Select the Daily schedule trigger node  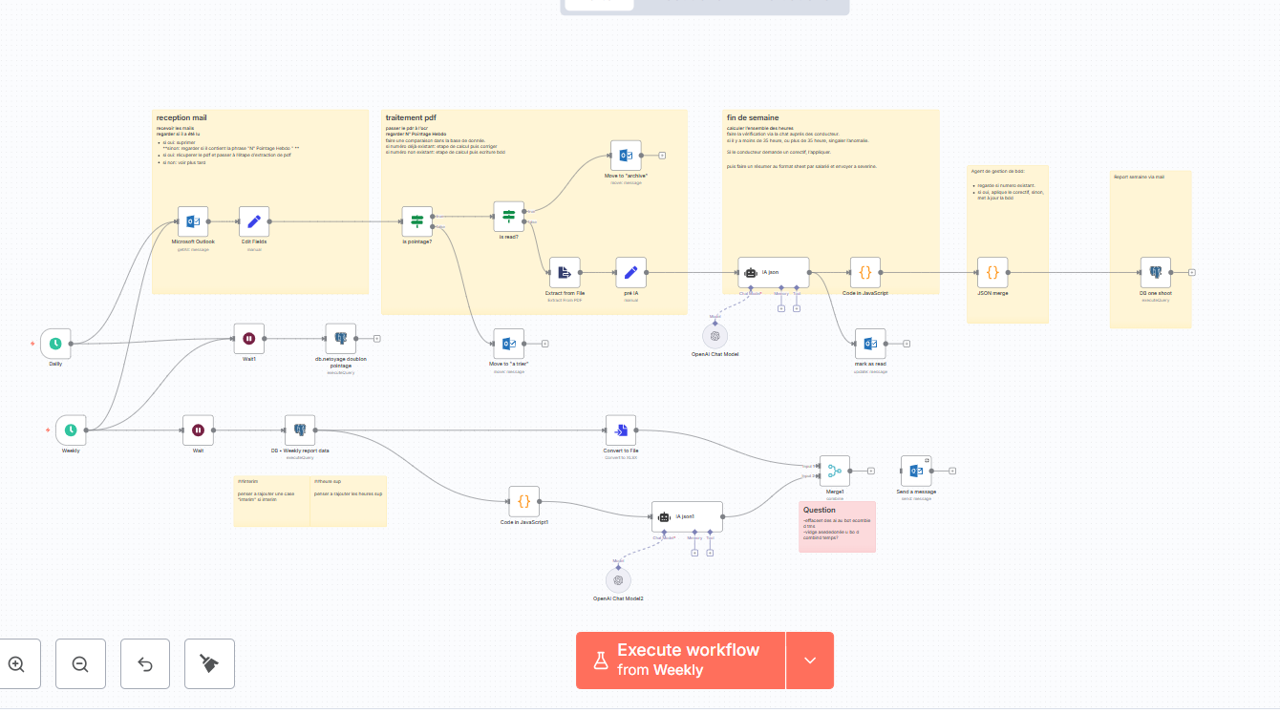pos(55,344)
